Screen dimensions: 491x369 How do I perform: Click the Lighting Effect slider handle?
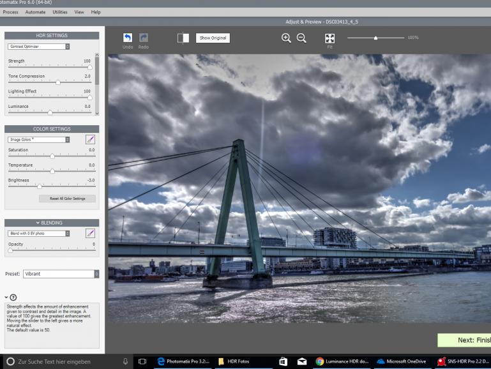coord(90,97)
